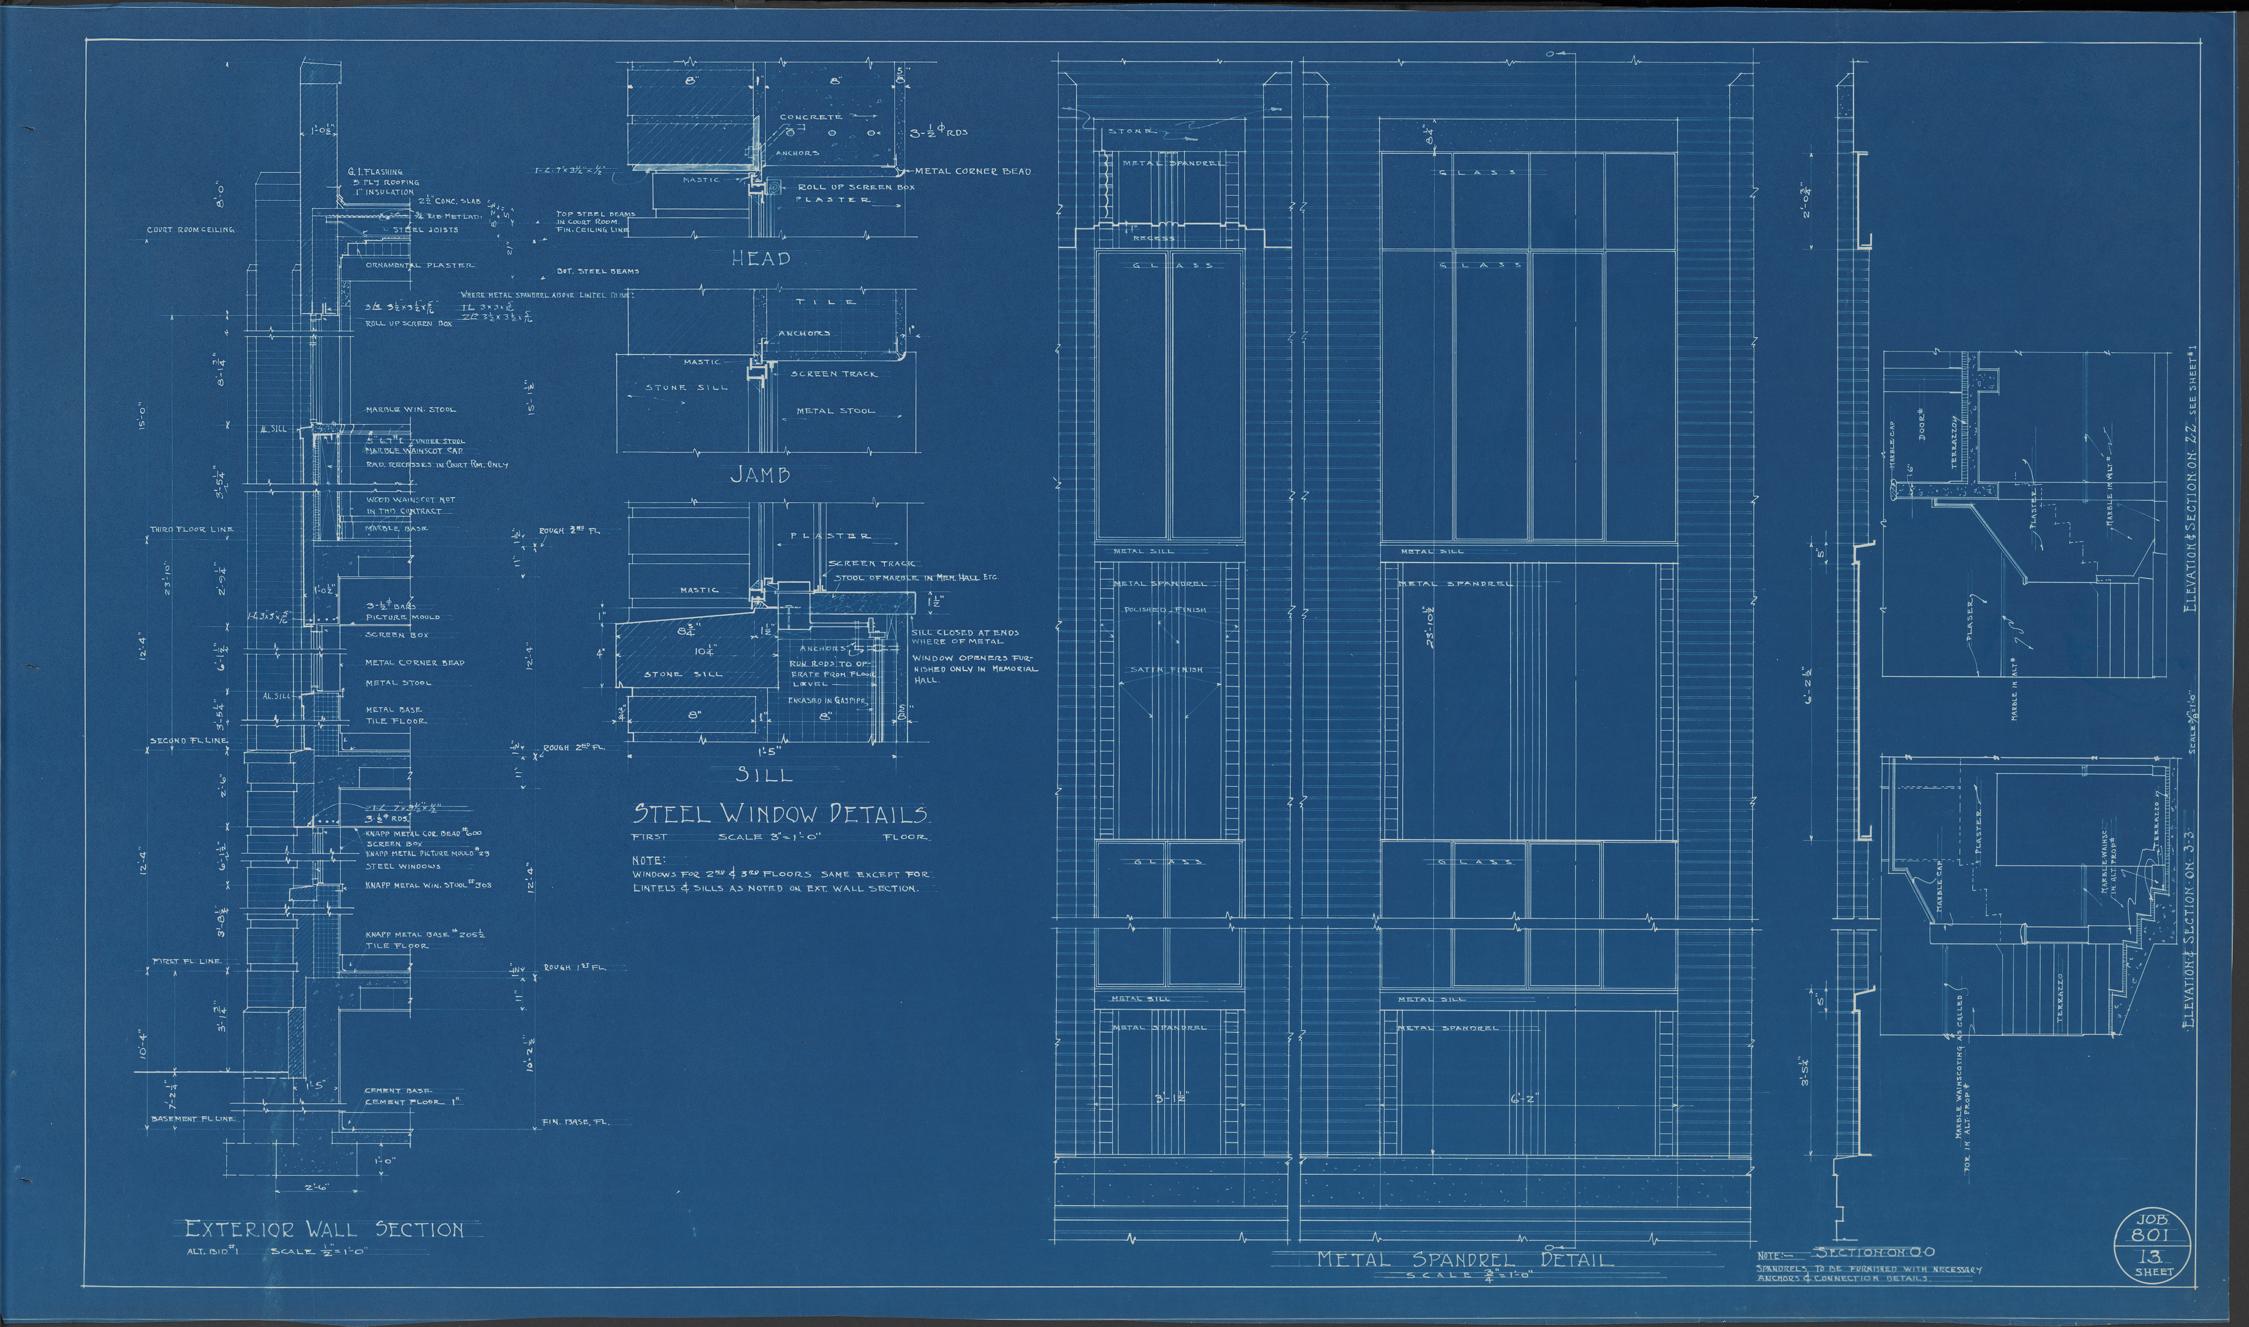Click the "FIRST FL LINE" label
Viewport: 2249px width, 1327px height.
tap(187, 961)
